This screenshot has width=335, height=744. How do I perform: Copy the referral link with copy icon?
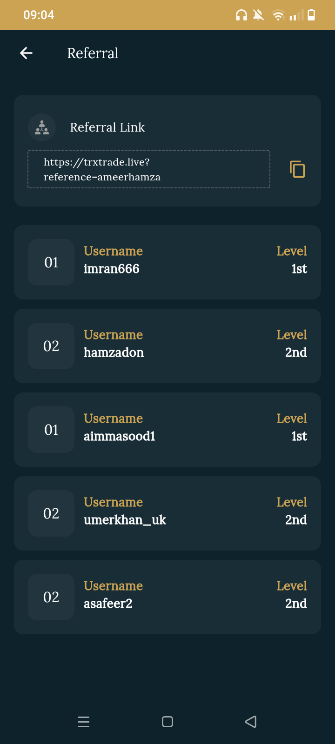(297, 169)
